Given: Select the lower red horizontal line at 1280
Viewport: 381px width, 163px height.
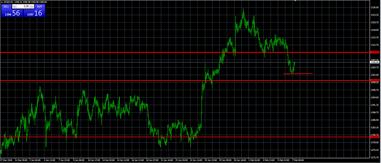Looking at the screenshot, I should tap(185, 137).
